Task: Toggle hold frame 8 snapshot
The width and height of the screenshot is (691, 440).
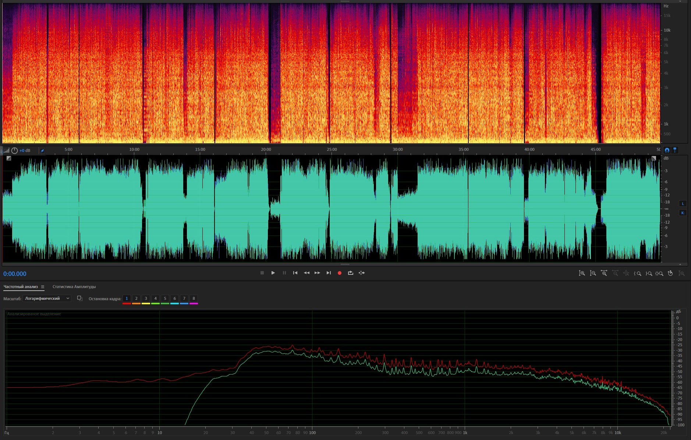Action: [194, 299]
